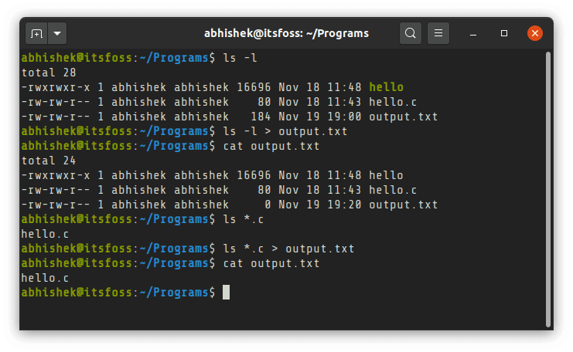Click the window title abhishek@itsfoss: ~/Programs
This screenshot has height=352, width=573.
tap(286, 33)
